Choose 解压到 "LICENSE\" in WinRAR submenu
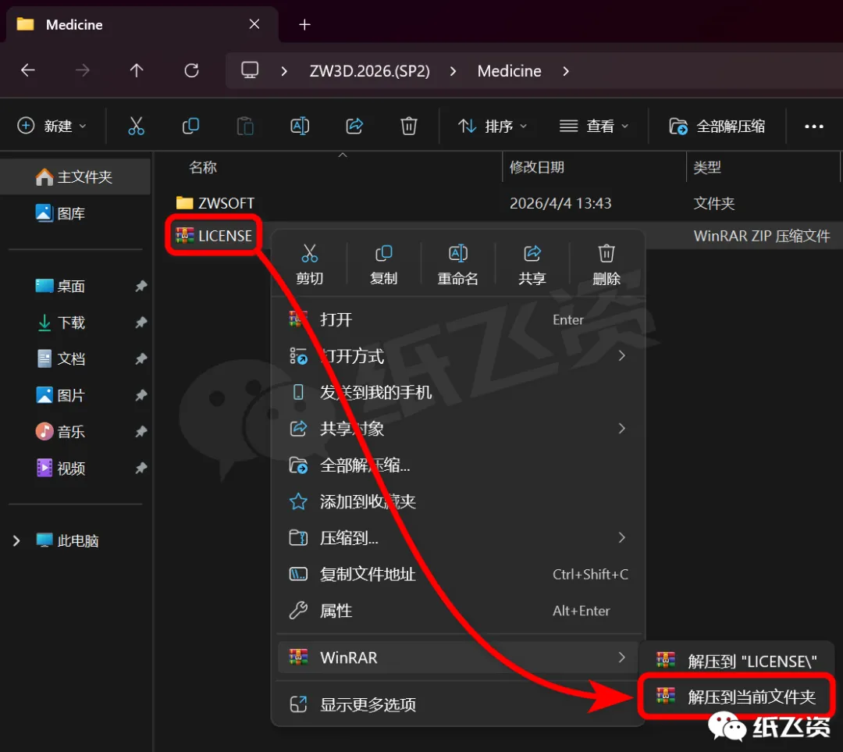The image size is (843, 752). pos(736,661)
